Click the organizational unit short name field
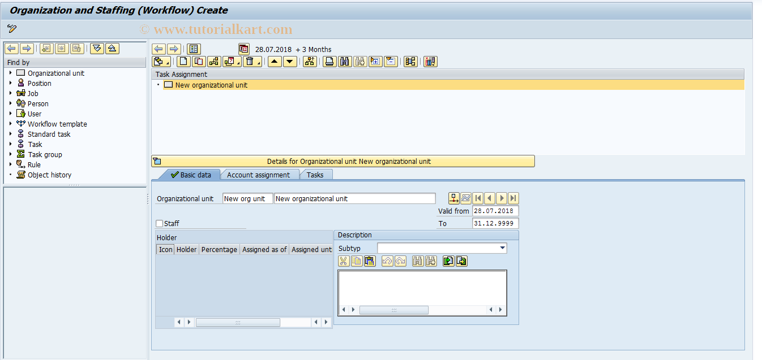Screen dimensions: 762x360 click(247, 198)
